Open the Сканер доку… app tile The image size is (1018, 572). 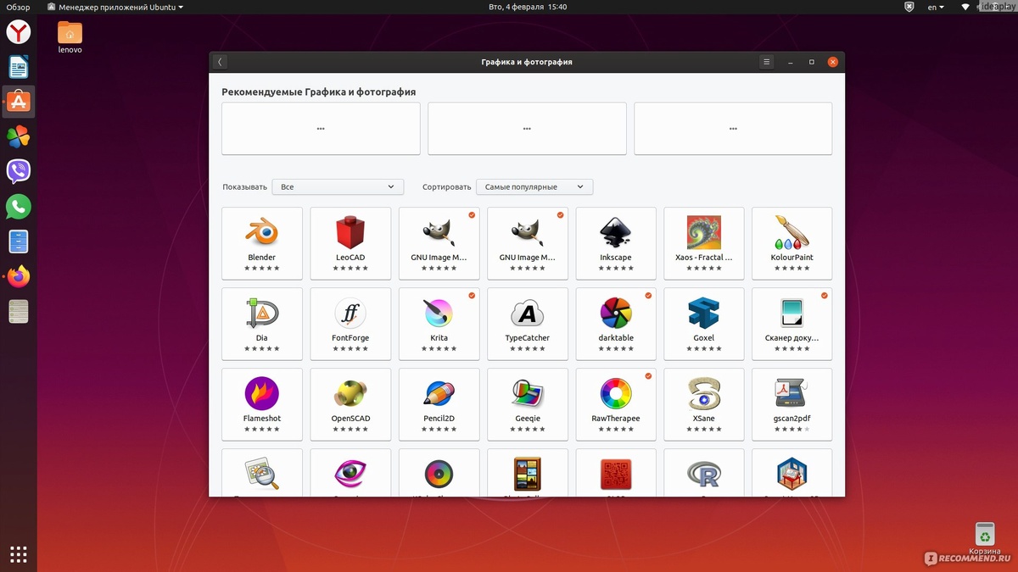pos(791,324)
